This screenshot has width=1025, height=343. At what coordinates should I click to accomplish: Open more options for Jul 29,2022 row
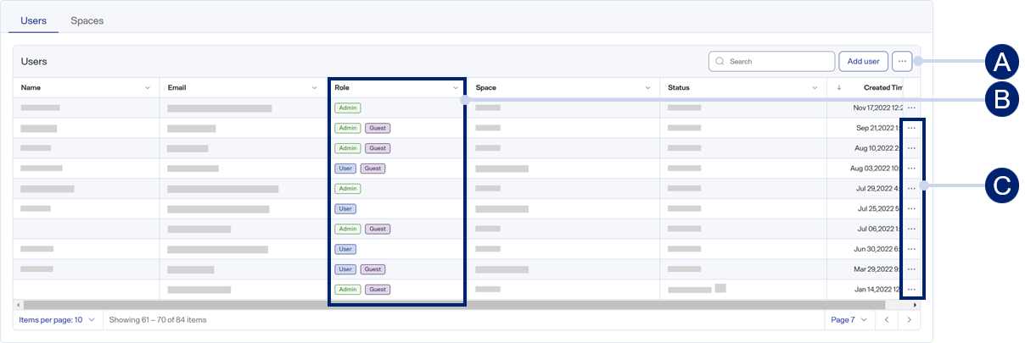click(911, 188)
